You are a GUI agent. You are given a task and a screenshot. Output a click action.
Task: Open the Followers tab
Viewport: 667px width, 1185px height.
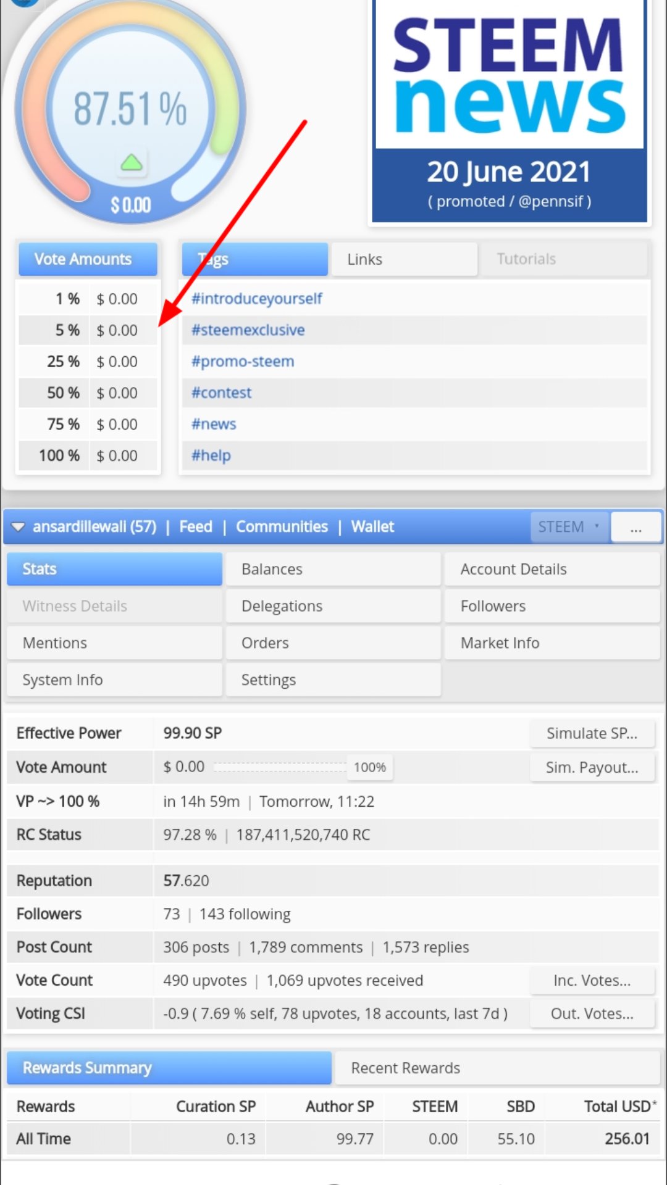coord(552,606)
